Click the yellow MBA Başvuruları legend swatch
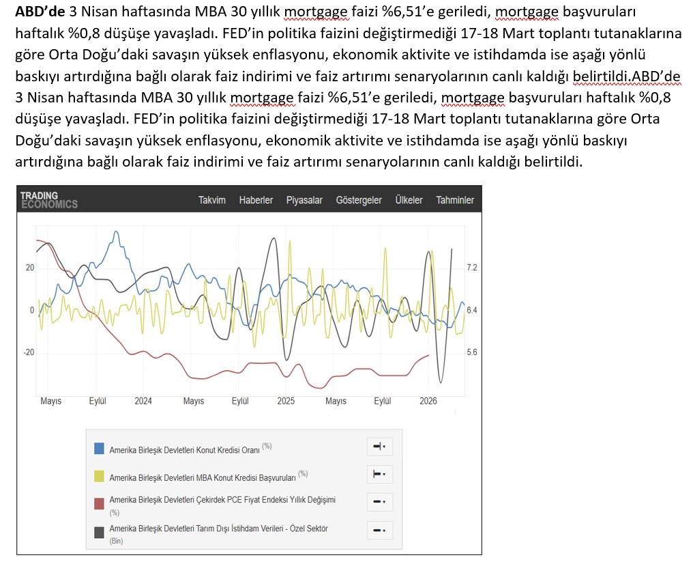Image resolution: width=693 pixels, height=575 pixels. [x=100, y=475]
